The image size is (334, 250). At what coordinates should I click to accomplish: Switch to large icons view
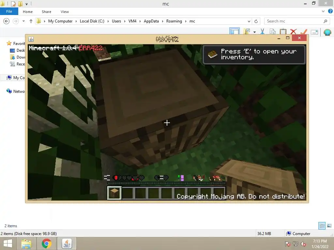pos(329,226)
